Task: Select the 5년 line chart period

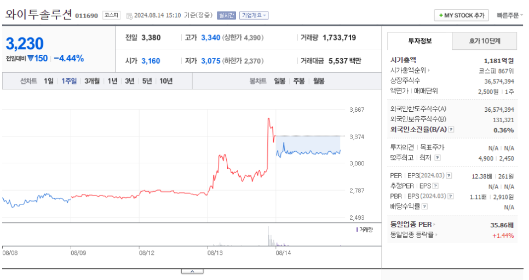Action: (x=147, y=81)
